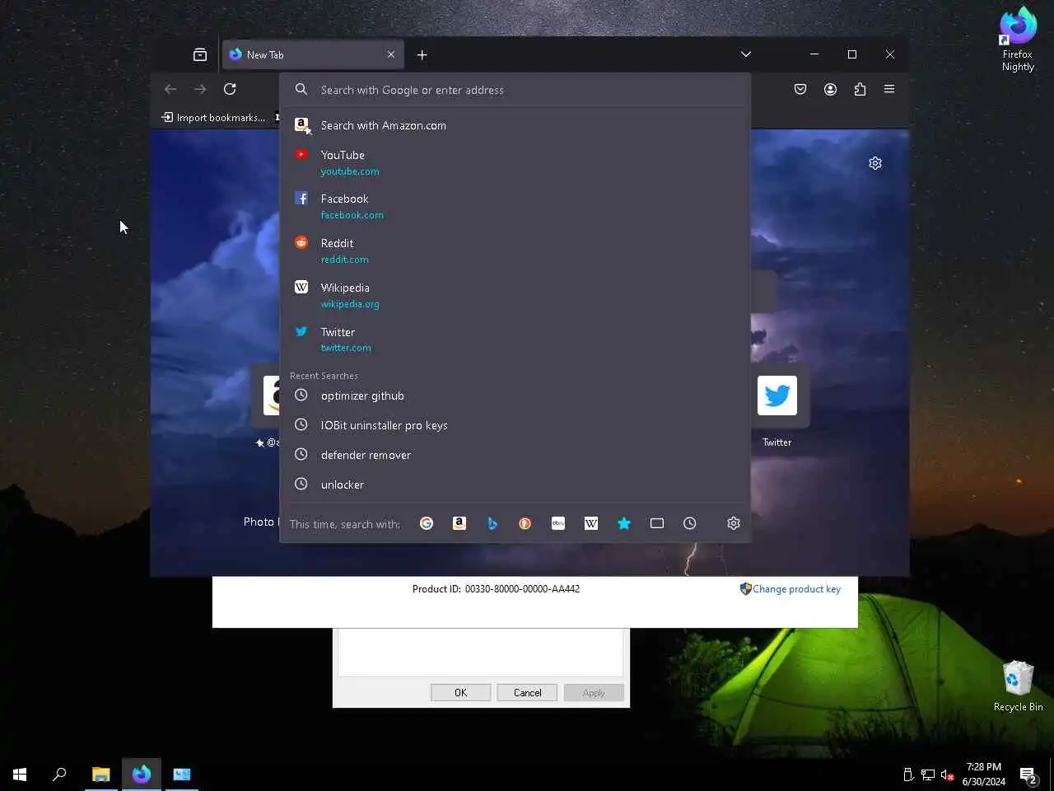1054x791 pixels.
Task: Open the Firefox account icon
Action: pos(830,89)
